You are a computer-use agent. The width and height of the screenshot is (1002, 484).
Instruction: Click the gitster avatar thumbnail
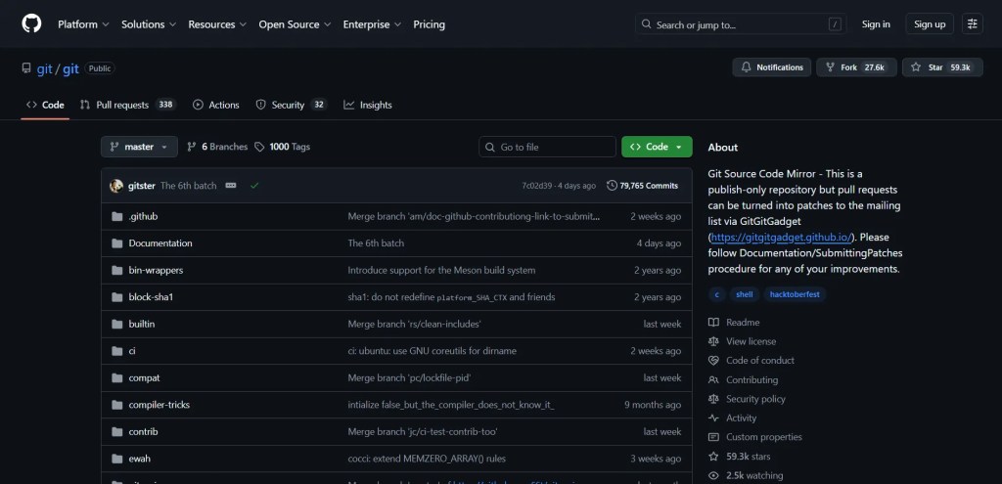(116, 186)
